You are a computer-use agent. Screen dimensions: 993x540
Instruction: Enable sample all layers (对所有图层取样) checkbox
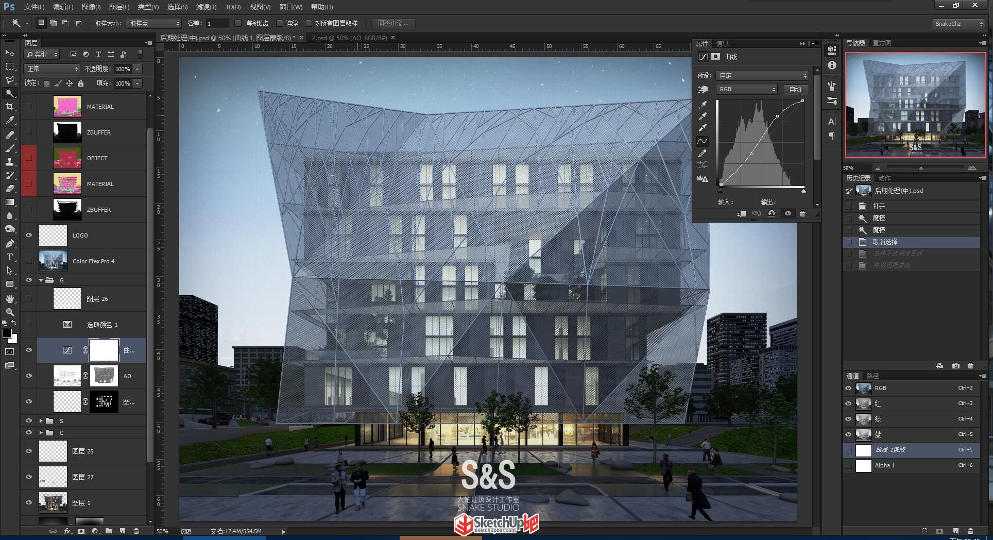click(x=309, y=23)
